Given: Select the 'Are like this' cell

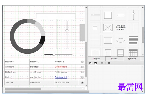Looking at the screenshot, I should [42, 77].
